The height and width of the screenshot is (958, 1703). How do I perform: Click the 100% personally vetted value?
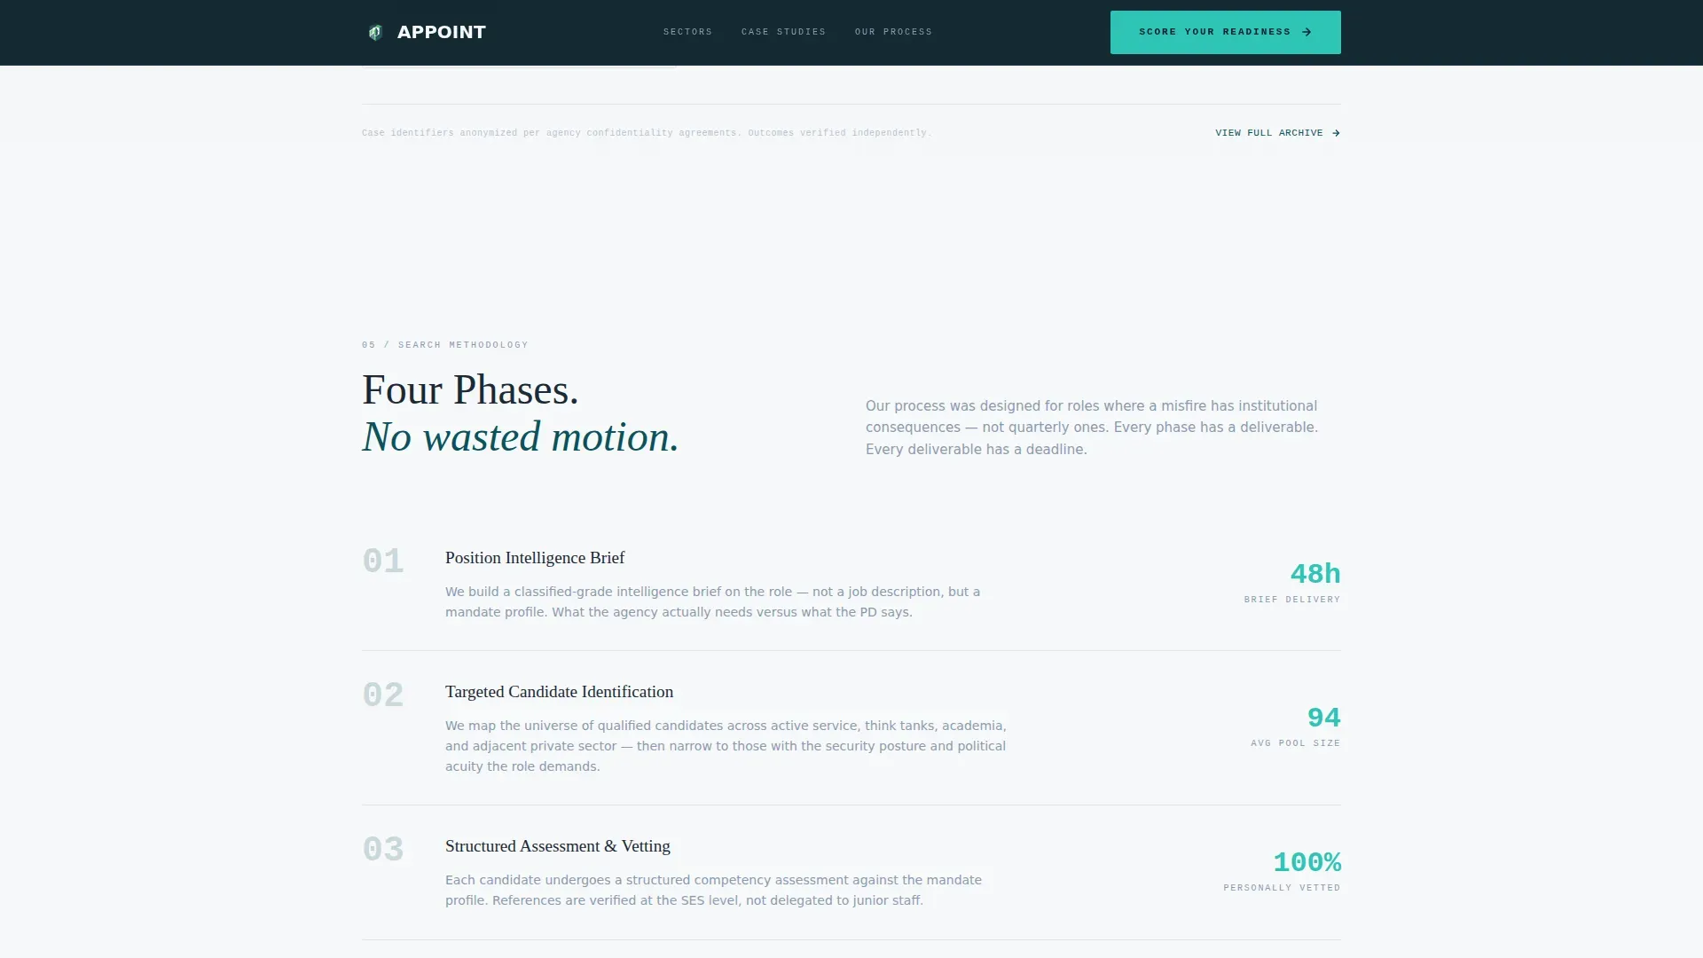pyautogui.click(x=1307, y=862)
